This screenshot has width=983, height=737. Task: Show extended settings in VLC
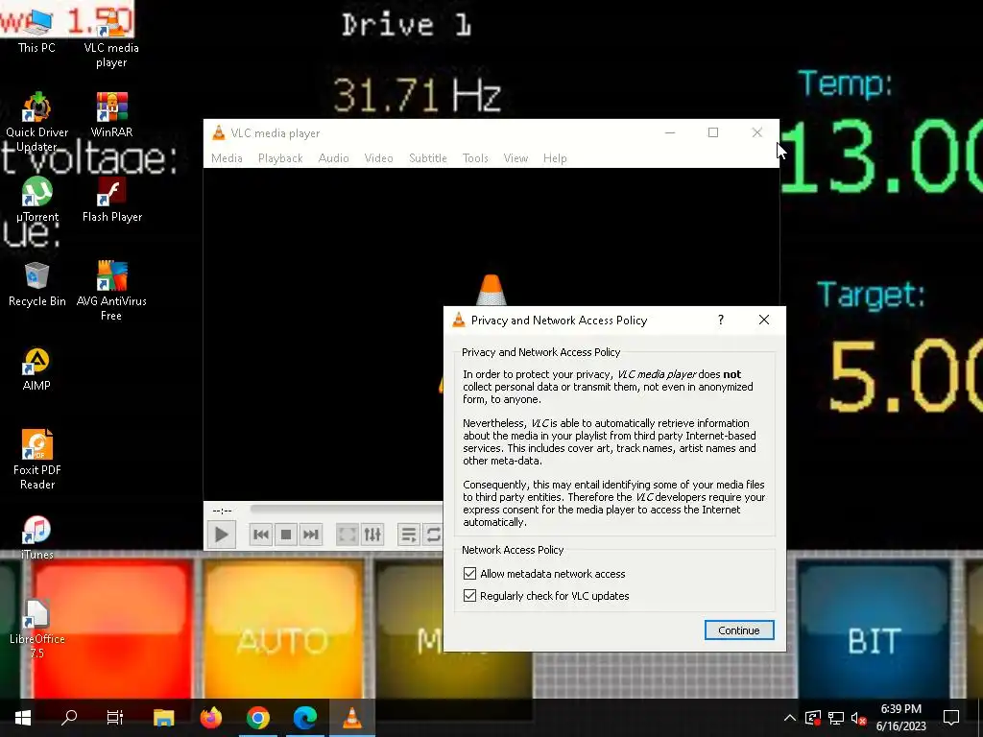pyautogui.click(x=372, y=535)
